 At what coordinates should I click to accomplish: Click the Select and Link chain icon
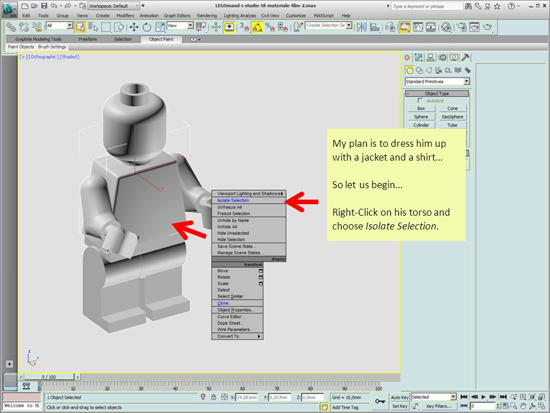(x=10, y=27)
